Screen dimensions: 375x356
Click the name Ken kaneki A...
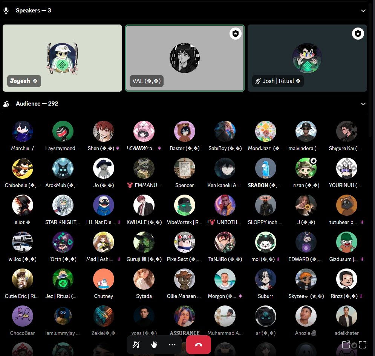(223, 186)
